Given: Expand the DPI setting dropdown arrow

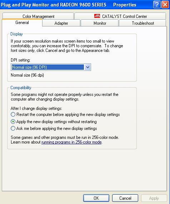Looking at the screenshot, I should tap(87, 67).
